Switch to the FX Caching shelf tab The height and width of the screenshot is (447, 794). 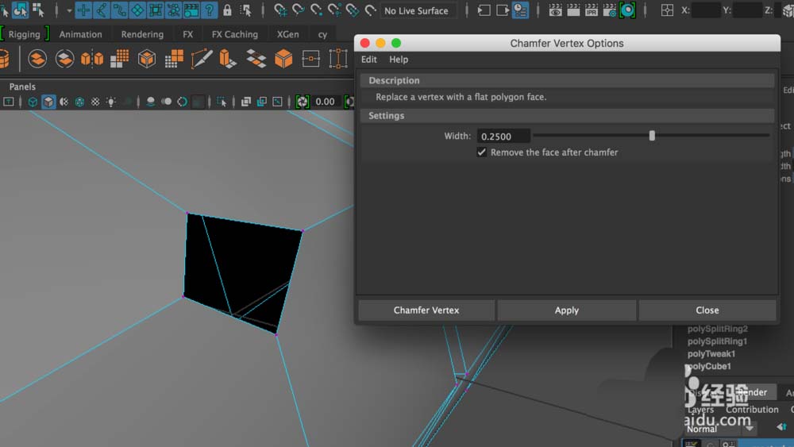(234, 34)
